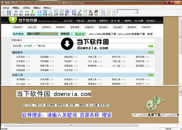Click the RSS badge beside 您的位置 row
The height and width of the screenshot is (130, 182).
click(x=151, y=46)
